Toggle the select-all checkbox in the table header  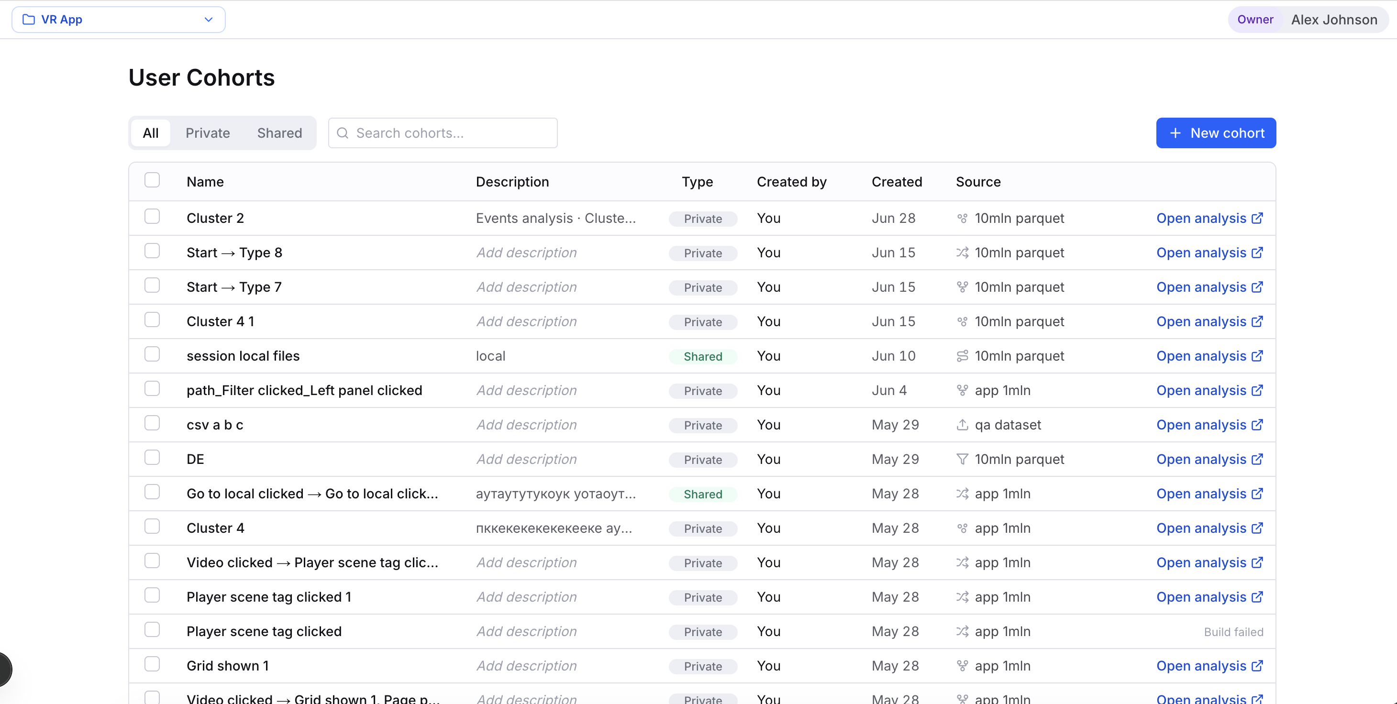click(153, 180)
